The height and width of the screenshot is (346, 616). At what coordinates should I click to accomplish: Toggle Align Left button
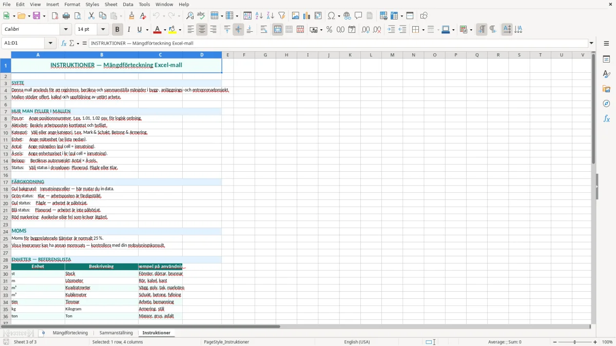tap(190, 30)
